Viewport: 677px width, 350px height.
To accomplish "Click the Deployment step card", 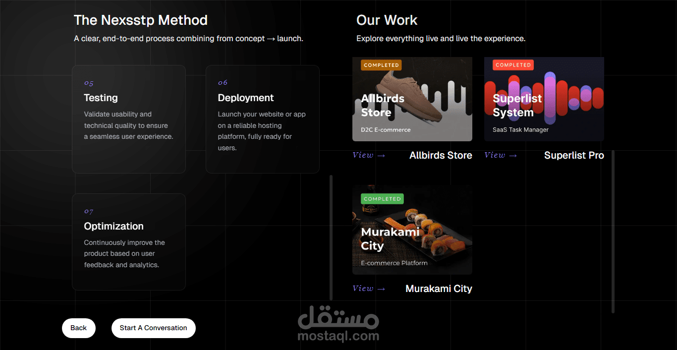I will point(263,119).
